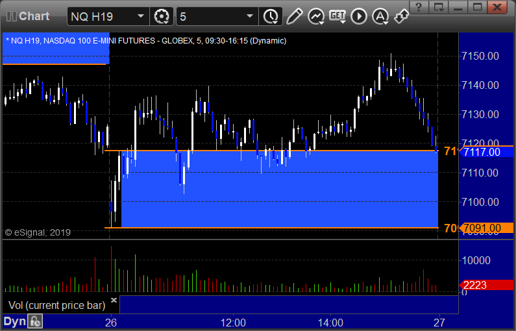
Task: Click the 7100.00 price axis label
Action: tap(480, 202)
